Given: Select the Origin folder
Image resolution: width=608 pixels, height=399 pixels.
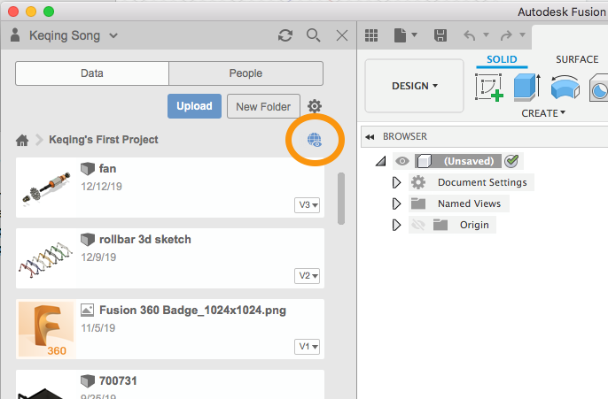Looking at the screenshot, I should coord(474,225).
